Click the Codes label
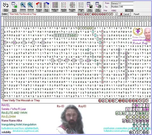 point(4,14)
